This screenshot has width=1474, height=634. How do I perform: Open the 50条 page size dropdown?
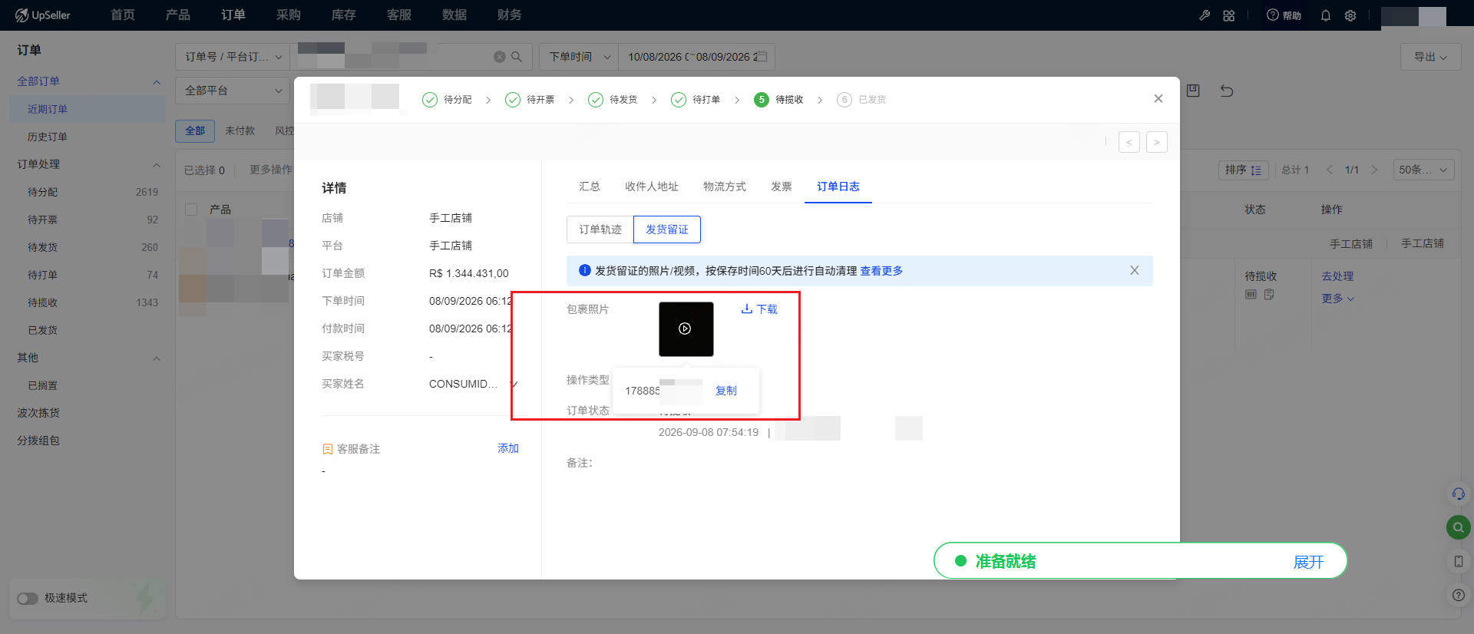point(1423,170)
